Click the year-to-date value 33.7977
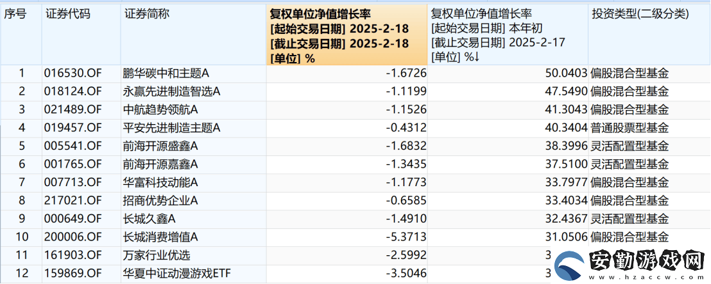711x284 pixels. coord(568,183)
